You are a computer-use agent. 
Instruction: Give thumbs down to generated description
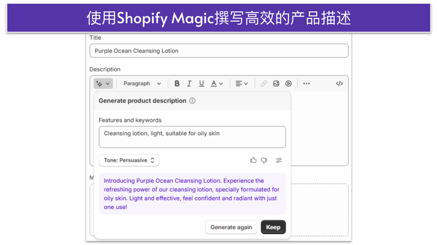point(264,160)
